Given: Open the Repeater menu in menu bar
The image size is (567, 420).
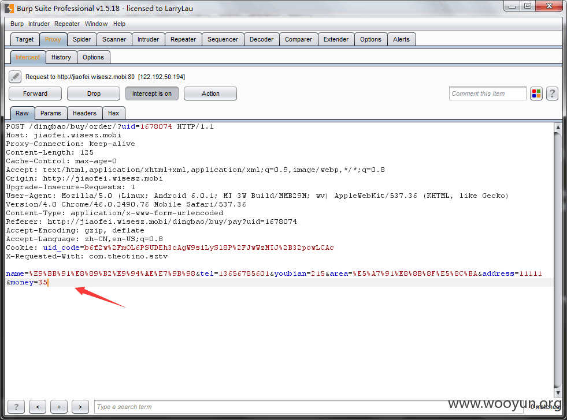Looking at the screenshot, I should coord(67,24).
